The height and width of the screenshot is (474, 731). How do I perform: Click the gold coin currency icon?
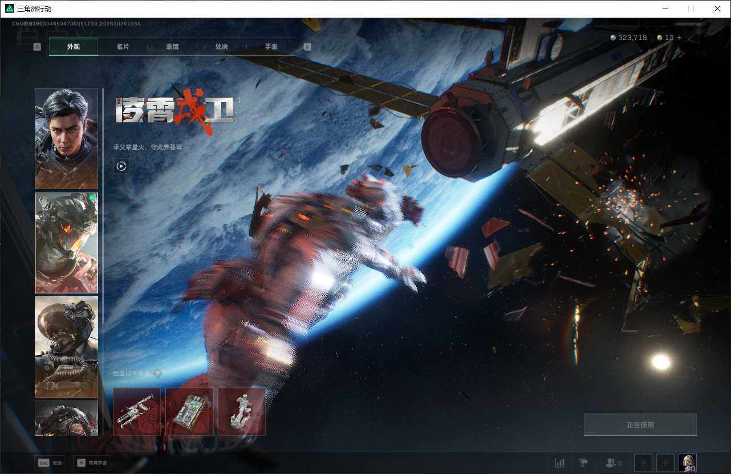tap(660, 38)
